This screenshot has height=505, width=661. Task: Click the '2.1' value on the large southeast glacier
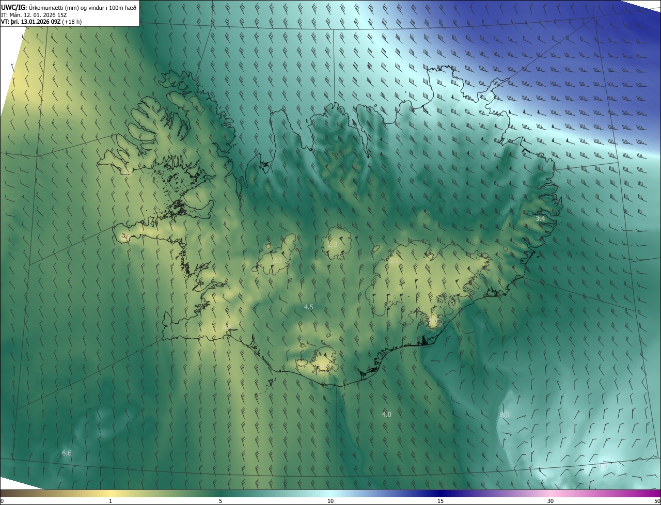pyautogui.click(x=394, y=261)
